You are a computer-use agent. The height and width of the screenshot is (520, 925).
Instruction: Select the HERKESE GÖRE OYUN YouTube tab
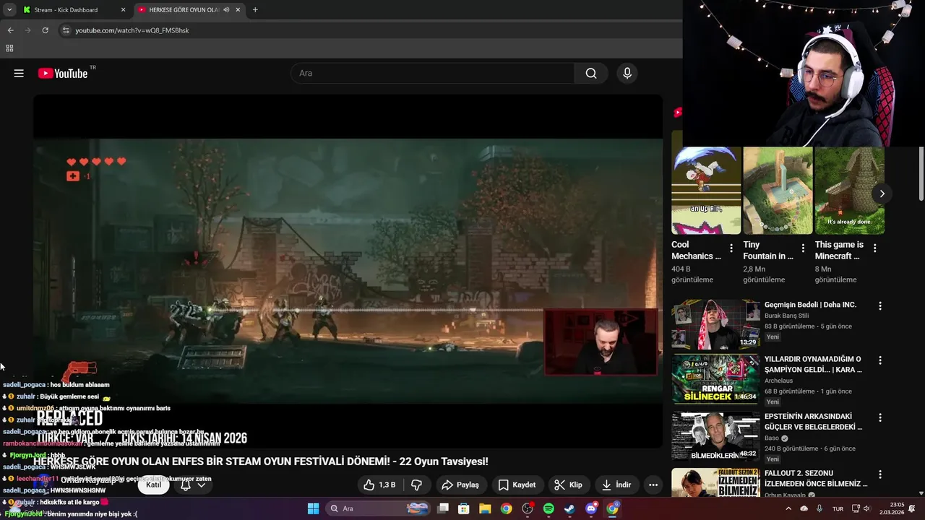189,10
